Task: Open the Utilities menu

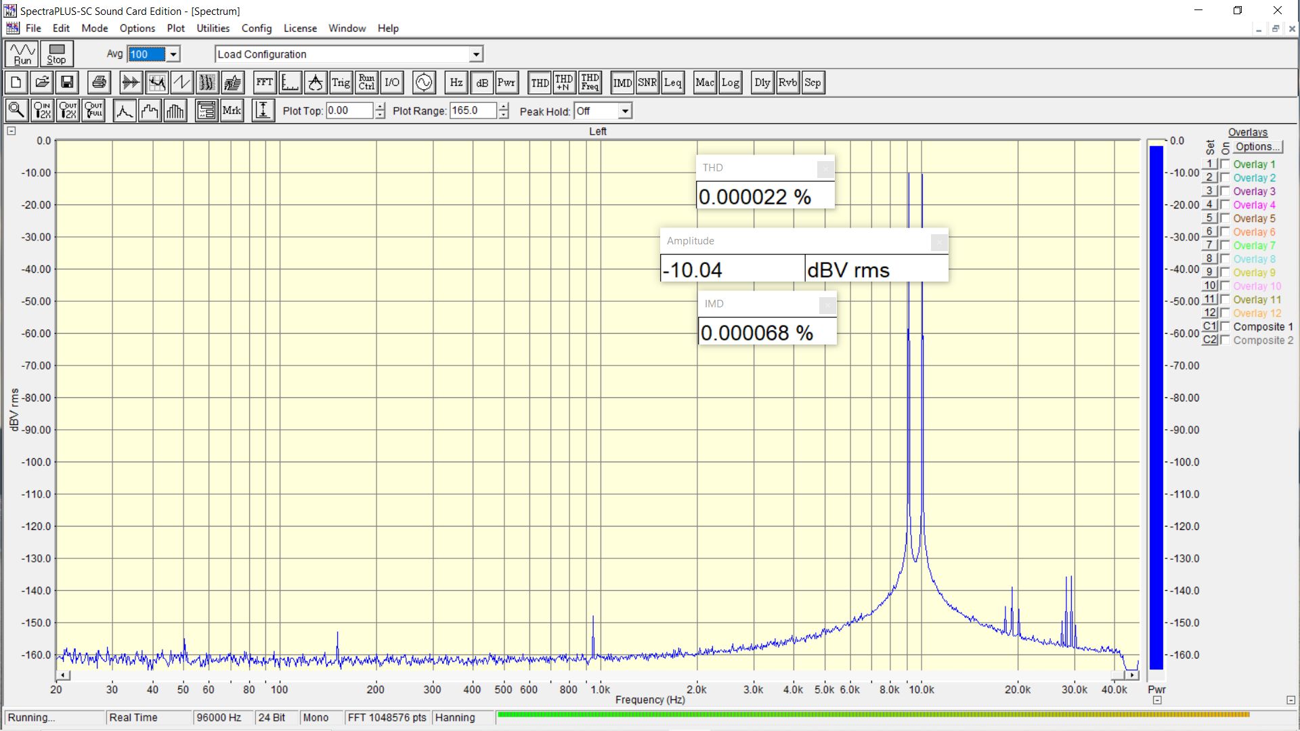Action: 213,28
